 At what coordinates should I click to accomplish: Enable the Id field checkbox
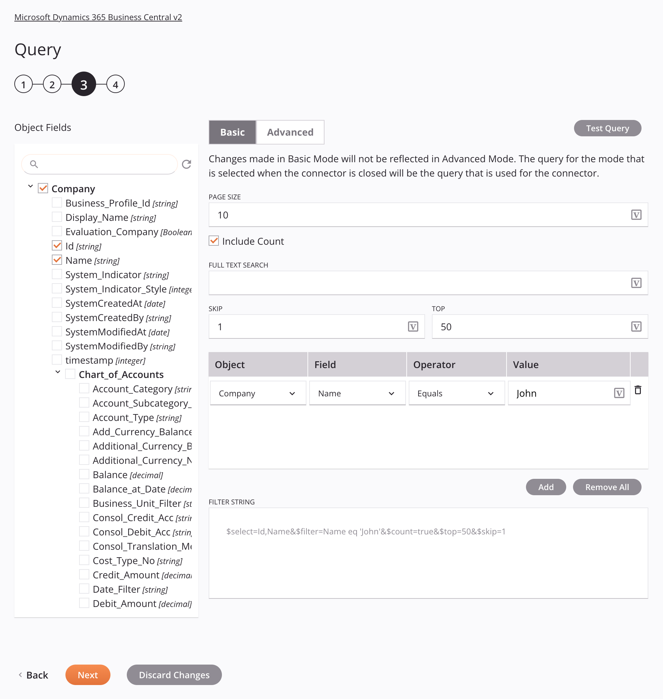(57, 246)
